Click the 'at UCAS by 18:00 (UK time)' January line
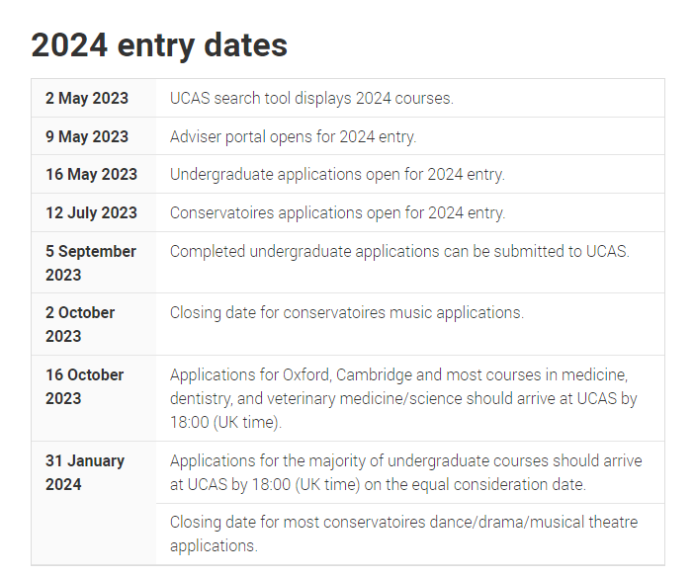Viewport: 694px width, 577px height. pyautogui.click(x=378, y=484)
